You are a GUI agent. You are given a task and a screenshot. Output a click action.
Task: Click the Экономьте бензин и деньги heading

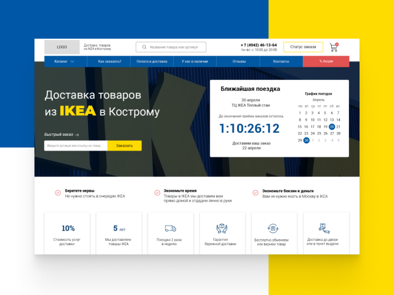288,191
